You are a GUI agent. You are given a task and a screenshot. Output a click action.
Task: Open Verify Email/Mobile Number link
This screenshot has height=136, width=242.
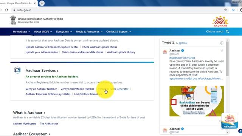pyautogui.click(x=77, y=89)
